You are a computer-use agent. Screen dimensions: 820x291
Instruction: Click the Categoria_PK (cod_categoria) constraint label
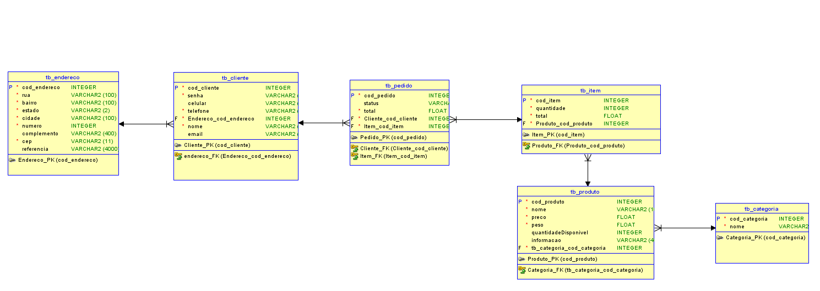765,237
